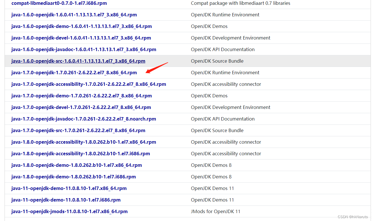Select 'OpenJDK accessibility connector' in java-1.8.0 x86_64 row

(x=226, y=142)
